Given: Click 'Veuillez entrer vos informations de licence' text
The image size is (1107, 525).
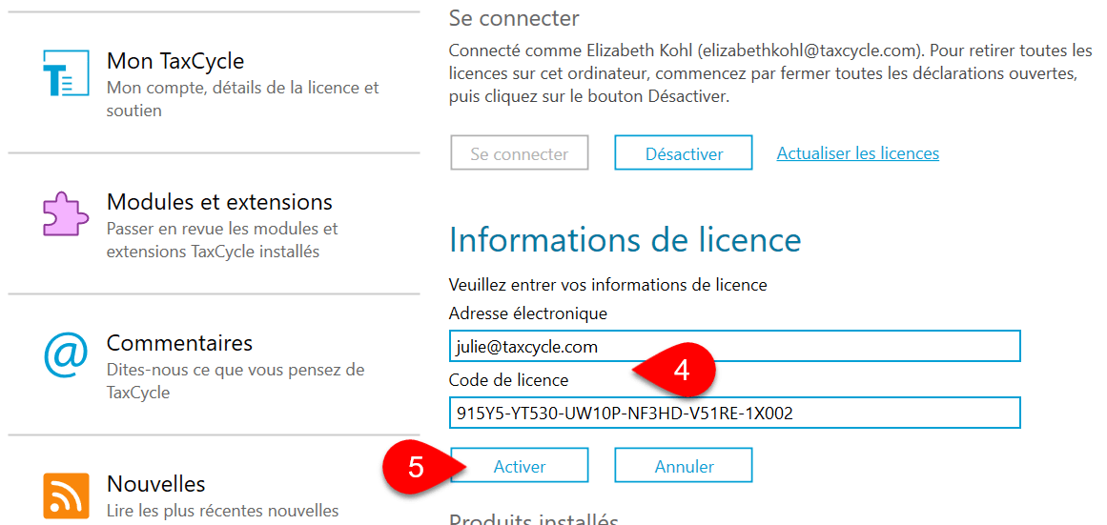Looking at the screenshot, I should [x=608, y=285].
